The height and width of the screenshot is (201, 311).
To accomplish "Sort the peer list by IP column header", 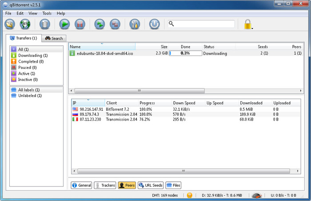I will pos(88,103).
